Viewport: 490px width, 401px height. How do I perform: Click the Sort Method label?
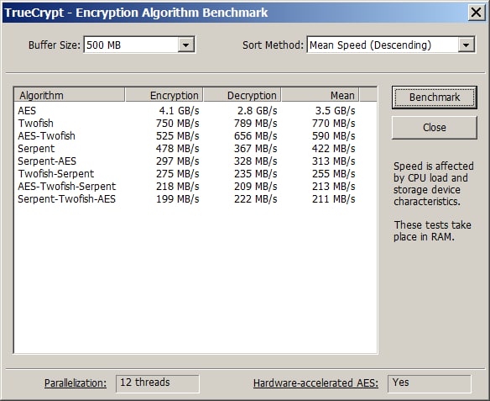pos(273,45)
